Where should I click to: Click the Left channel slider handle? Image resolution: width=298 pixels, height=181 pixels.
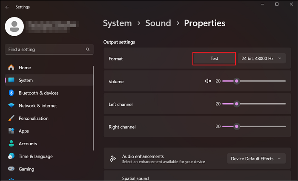[237, 104]
